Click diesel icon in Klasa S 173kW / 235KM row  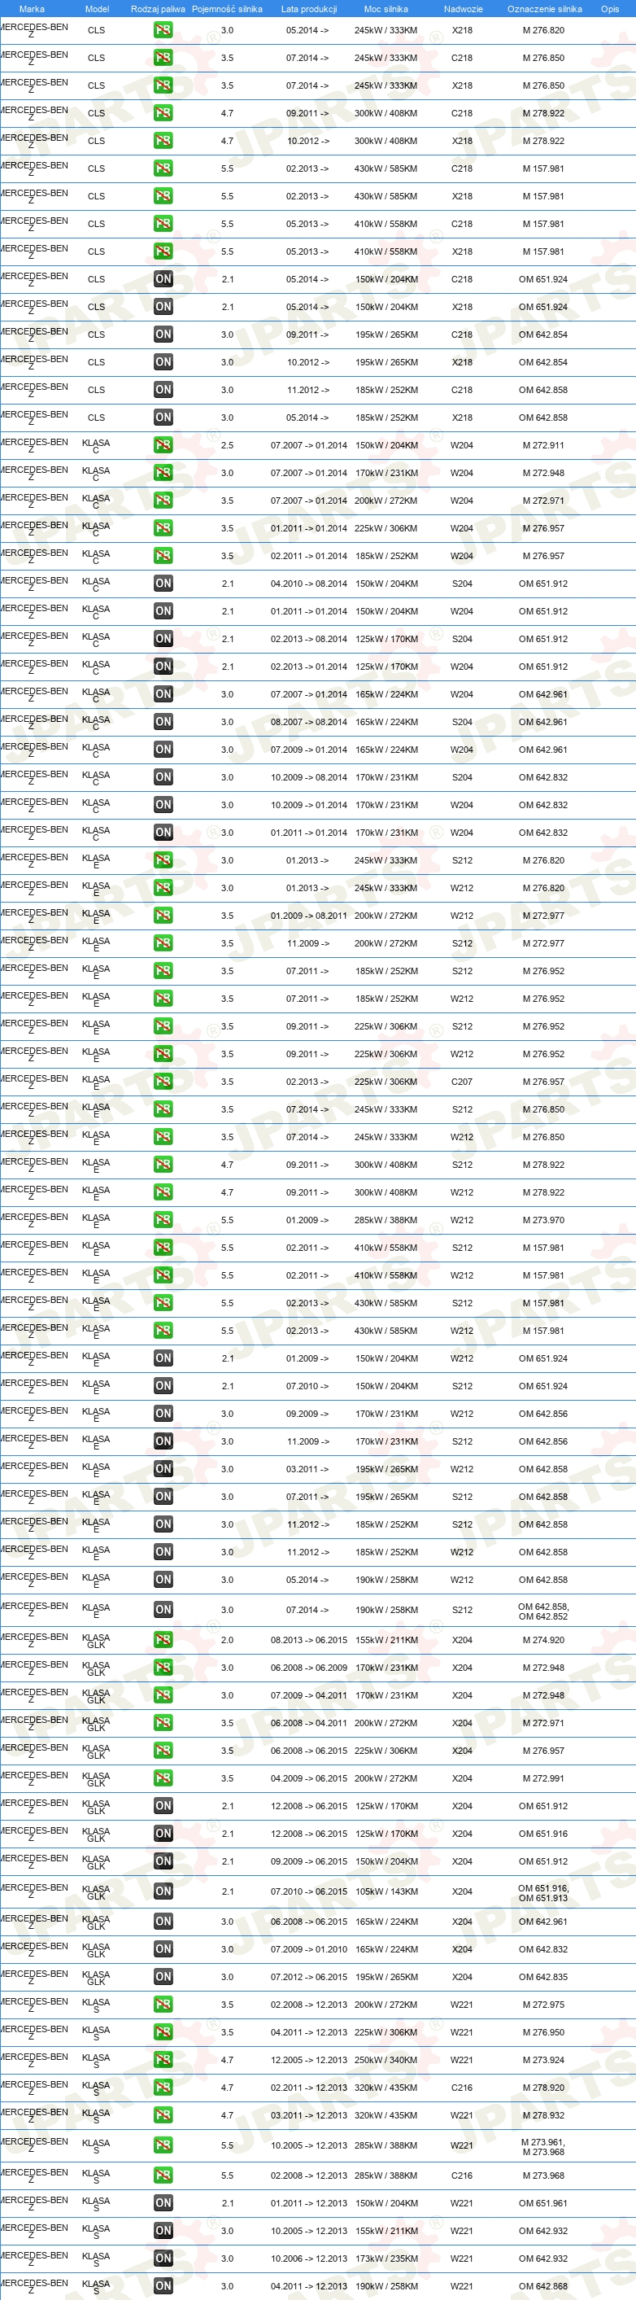pyautogui.click(x=163, y=2259)
